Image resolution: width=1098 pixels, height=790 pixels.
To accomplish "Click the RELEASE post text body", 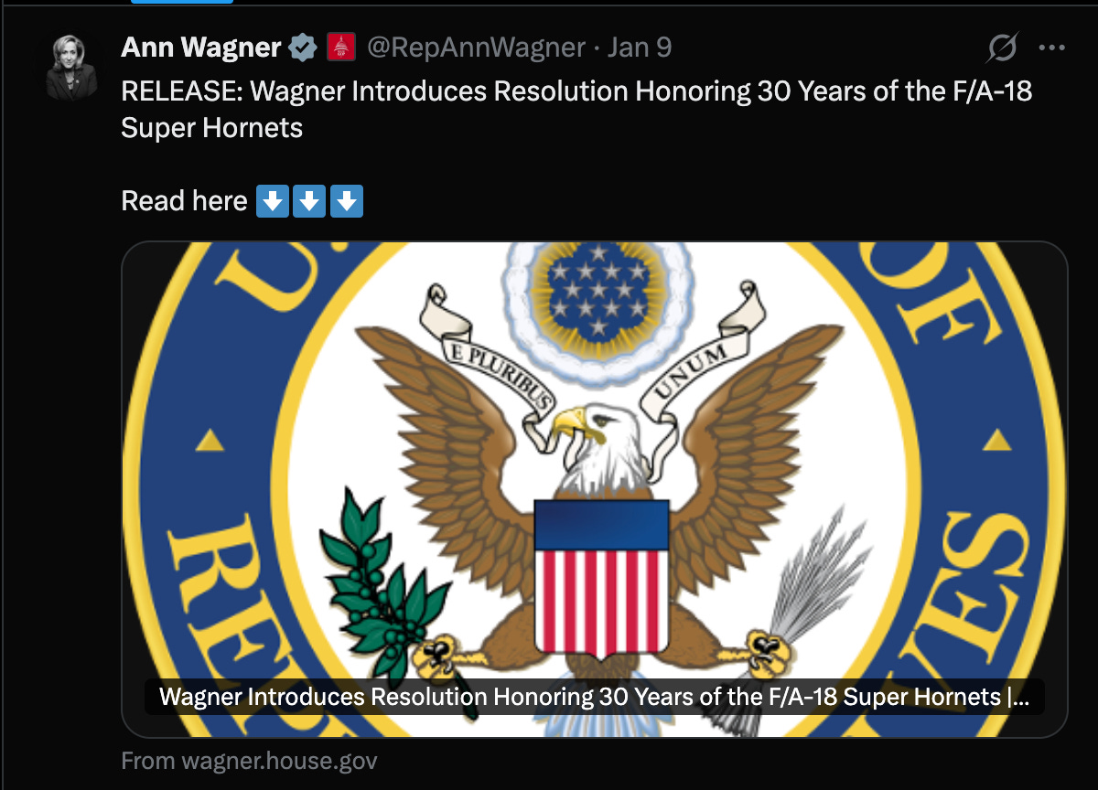I will coord(576,110).
